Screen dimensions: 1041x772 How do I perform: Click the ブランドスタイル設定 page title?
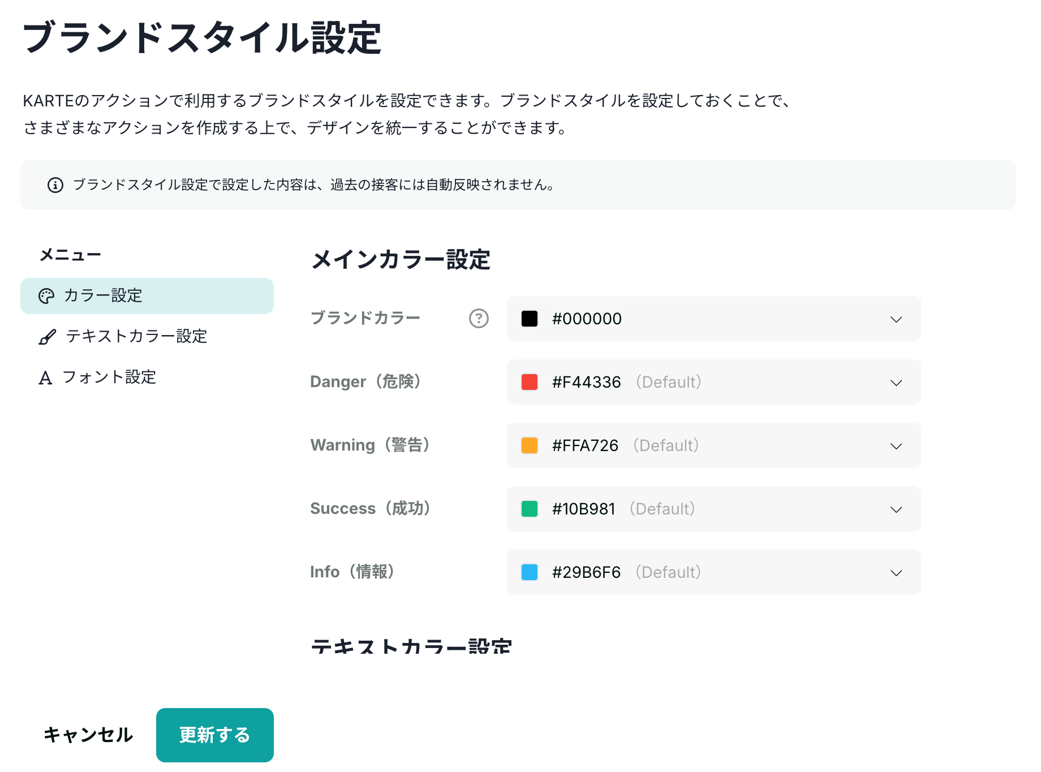(x=202, y=38)
